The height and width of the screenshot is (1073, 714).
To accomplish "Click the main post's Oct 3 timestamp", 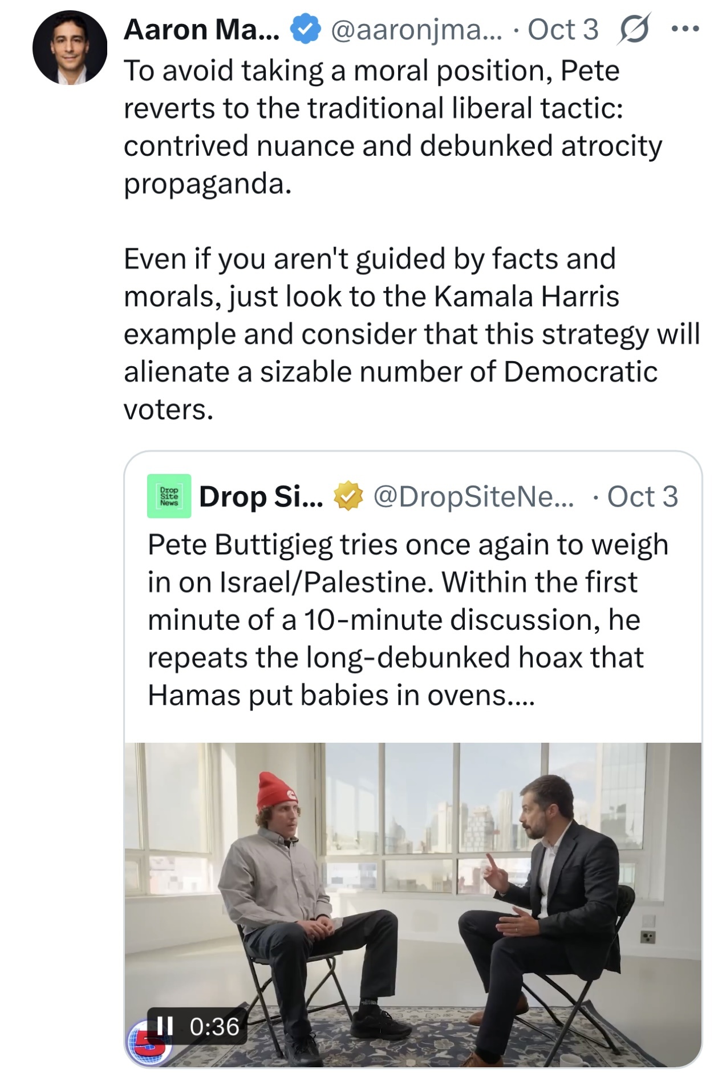I will 563,30.
